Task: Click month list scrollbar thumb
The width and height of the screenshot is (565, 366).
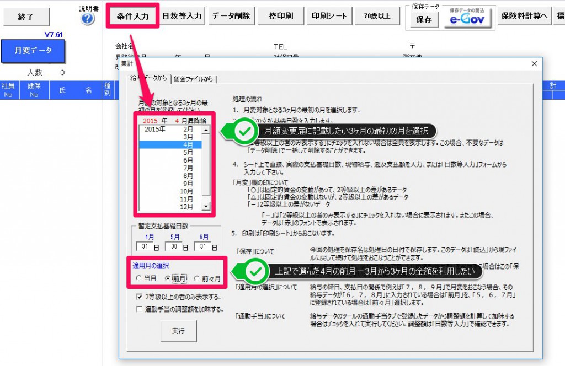Action: coord(206,165)
